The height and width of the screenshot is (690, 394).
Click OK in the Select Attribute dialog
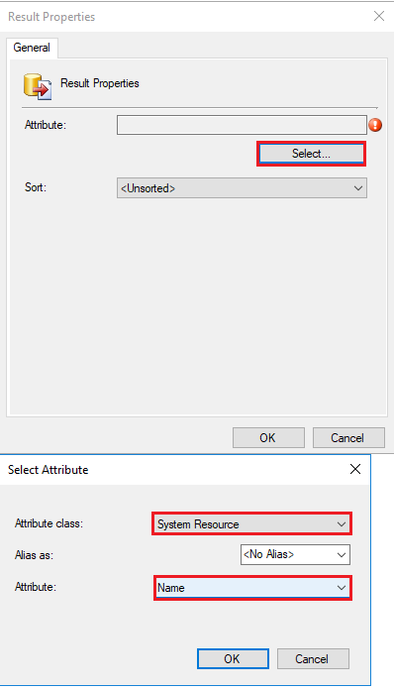pos(233,658)
